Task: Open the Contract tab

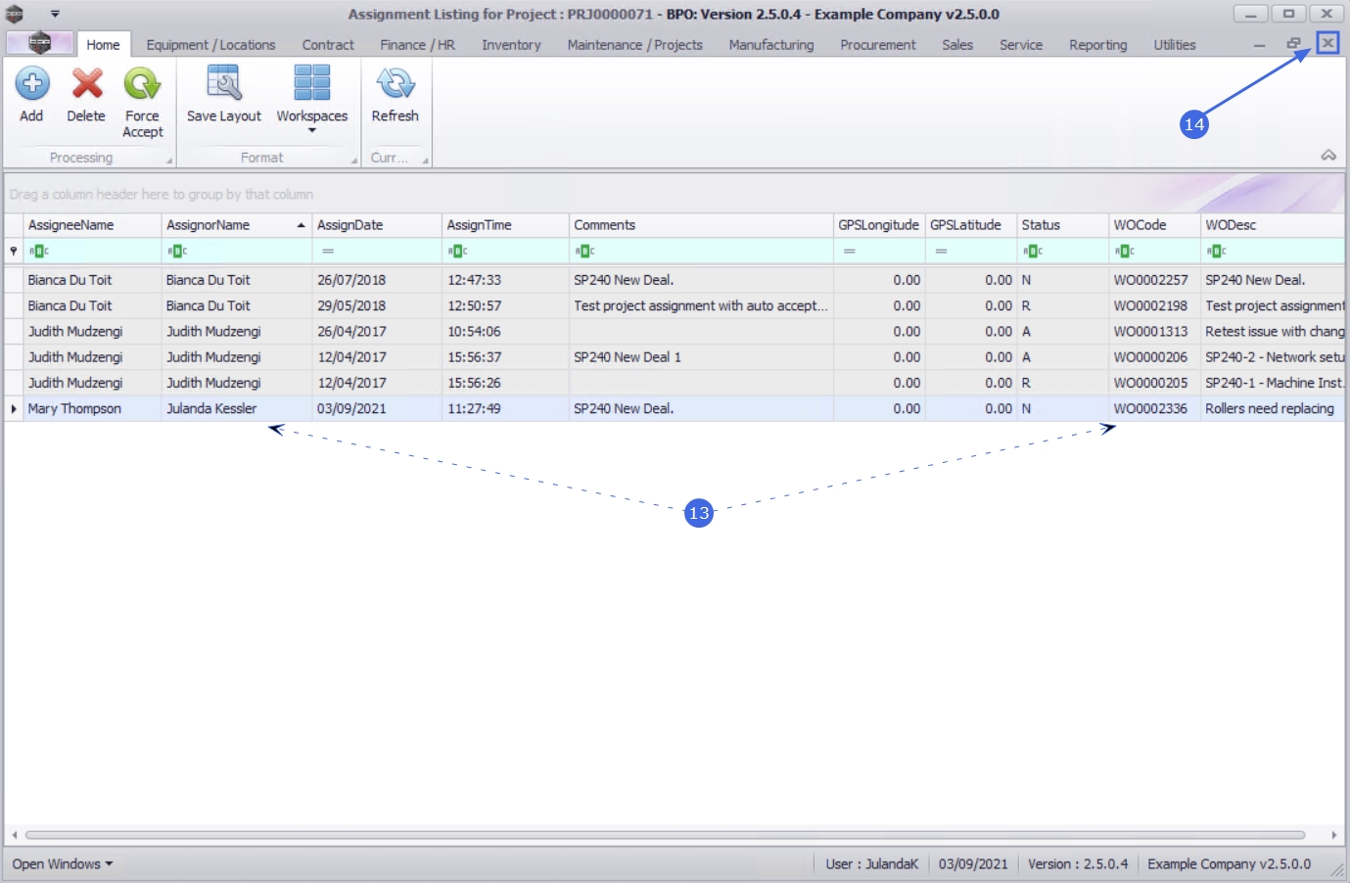Action: point(328,45)
